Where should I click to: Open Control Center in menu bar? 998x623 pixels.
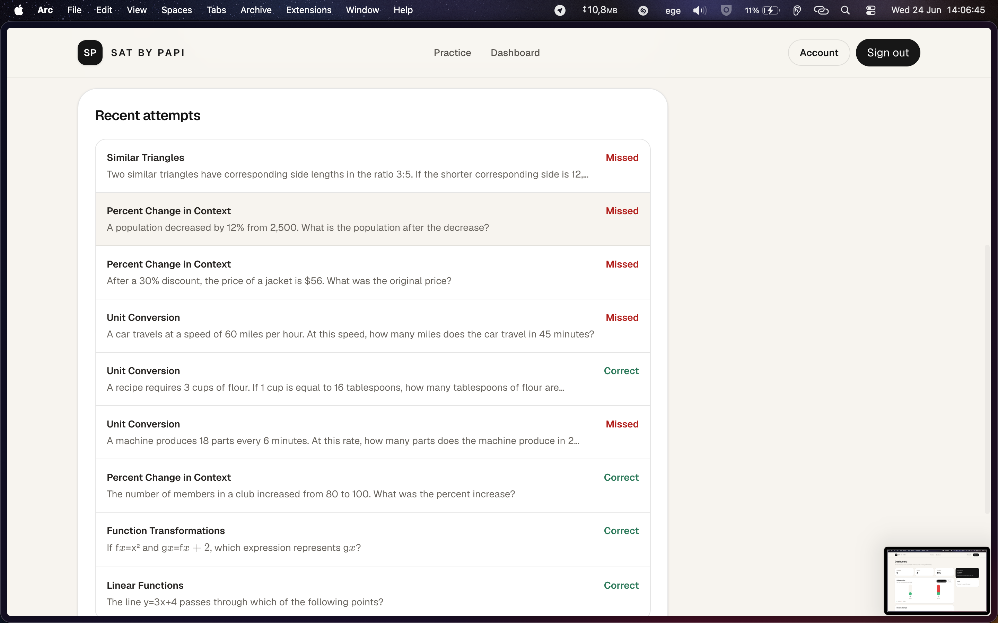point(870,10)
